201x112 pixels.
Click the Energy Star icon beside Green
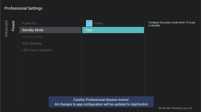click(x=89, y=23)
